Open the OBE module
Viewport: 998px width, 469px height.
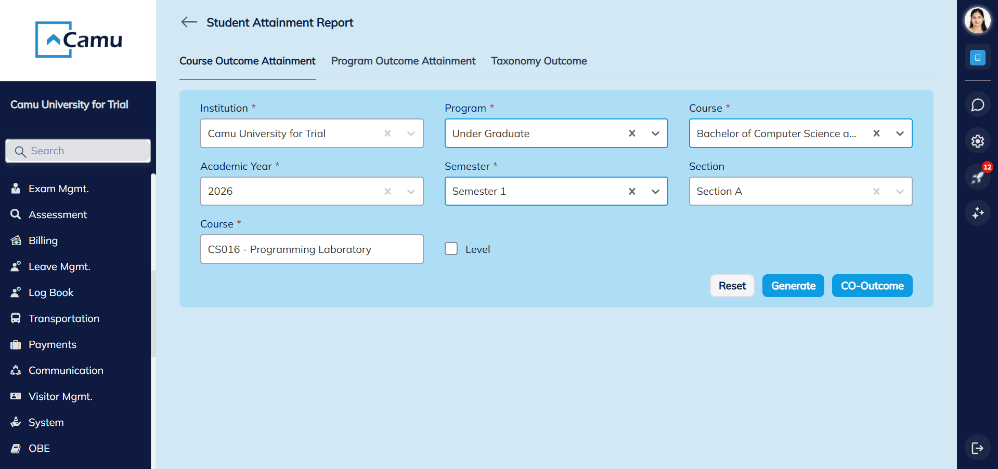pos(39,448)
